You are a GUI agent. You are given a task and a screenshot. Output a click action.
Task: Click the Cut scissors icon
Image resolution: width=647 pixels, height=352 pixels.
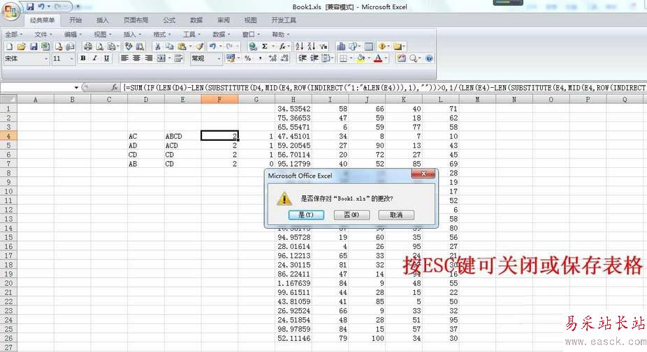pyautogui.click(x=157, y=47)
